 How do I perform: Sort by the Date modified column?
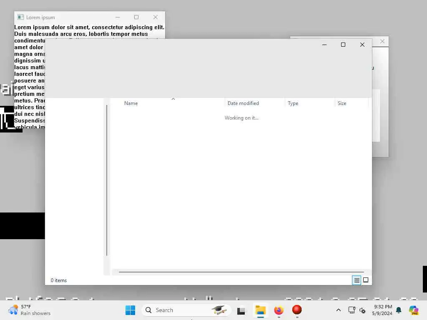[x=243, y=103]
